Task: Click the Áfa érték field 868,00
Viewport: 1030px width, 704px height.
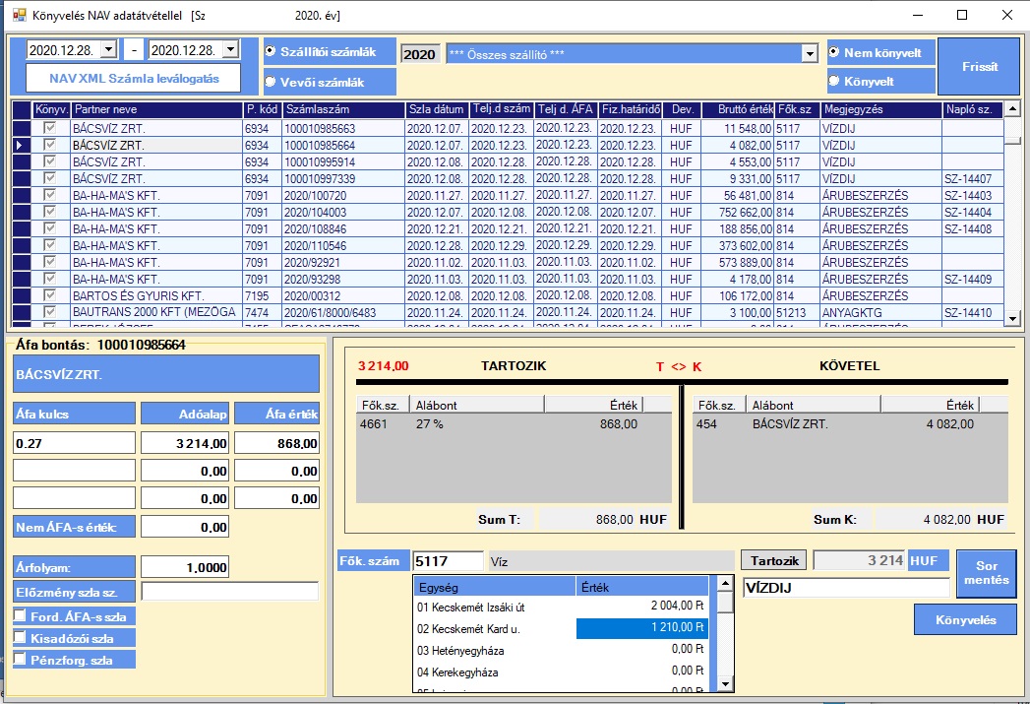Action: 276,443
